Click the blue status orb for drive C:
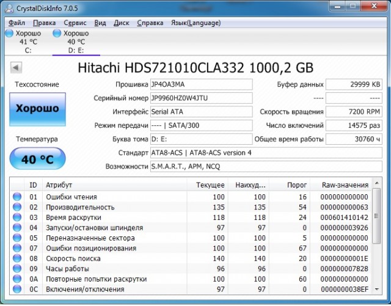The image size is (391, 306). click(x=10, y=33)
